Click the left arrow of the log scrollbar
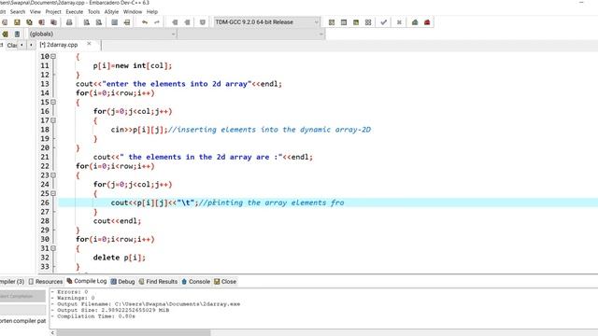 coord(52,332)
